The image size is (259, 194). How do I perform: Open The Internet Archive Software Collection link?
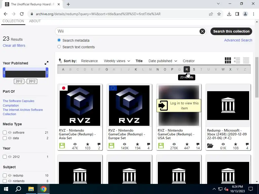(x=23, y=112)
